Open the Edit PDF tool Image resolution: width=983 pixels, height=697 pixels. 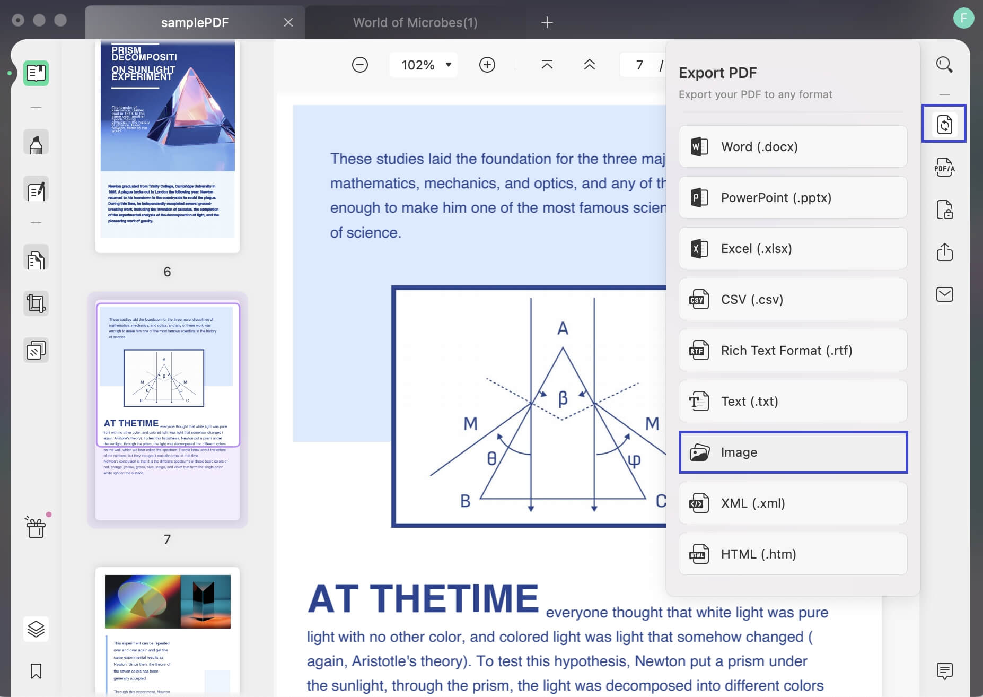coord(36,189)
